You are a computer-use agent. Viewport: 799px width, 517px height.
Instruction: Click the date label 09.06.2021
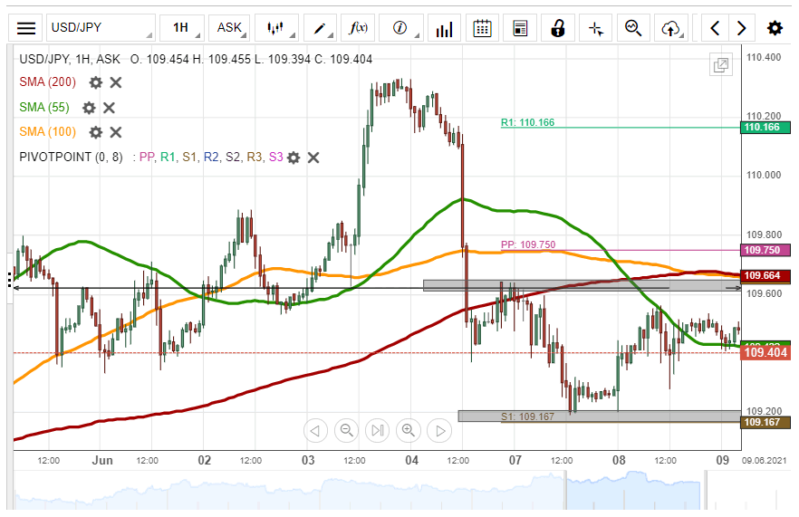(x=765, y=461)
